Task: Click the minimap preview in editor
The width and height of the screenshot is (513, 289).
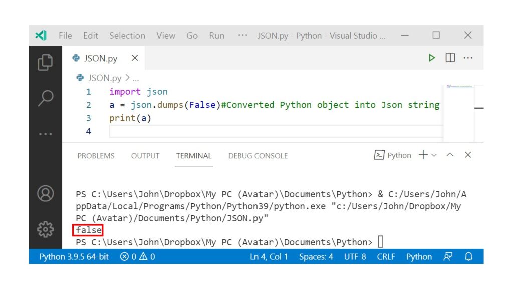Action: tap(460, 86)
